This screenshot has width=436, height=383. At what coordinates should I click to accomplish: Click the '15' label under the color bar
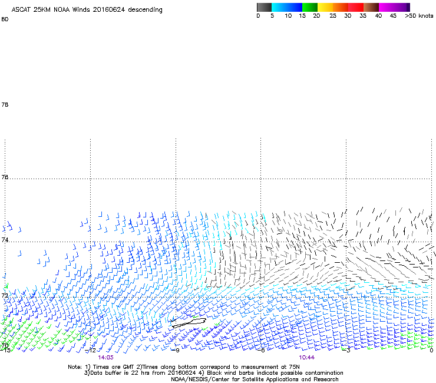[x=302, y=16]
